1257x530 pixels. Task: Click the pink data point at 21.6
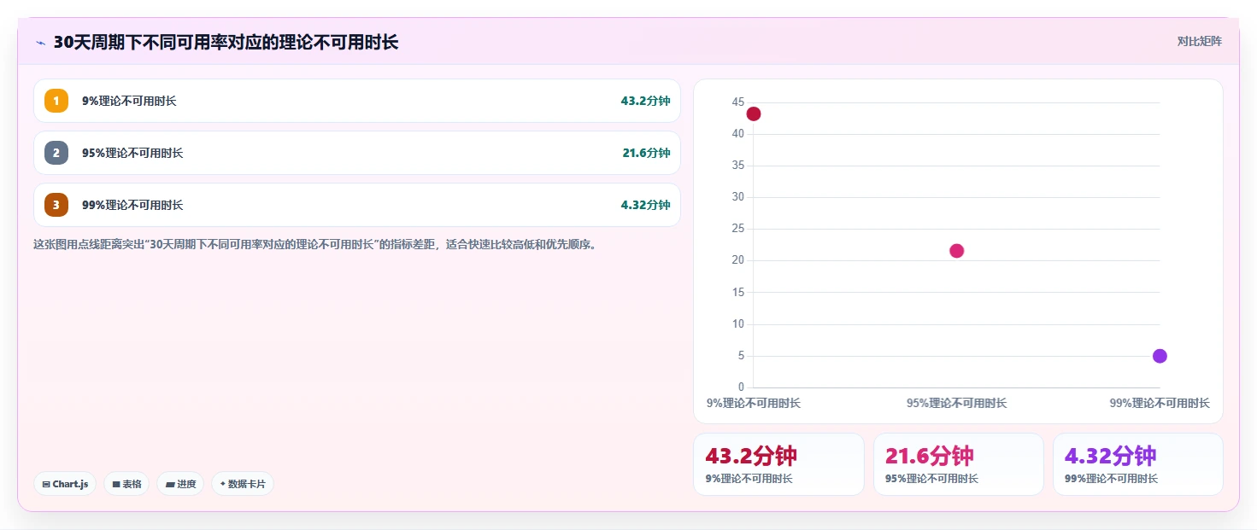pos(956,251)
